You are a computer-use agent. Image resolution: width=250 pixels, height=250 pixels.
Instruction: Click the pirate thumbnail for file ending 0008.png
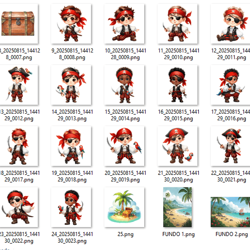(x=71, y=24)
